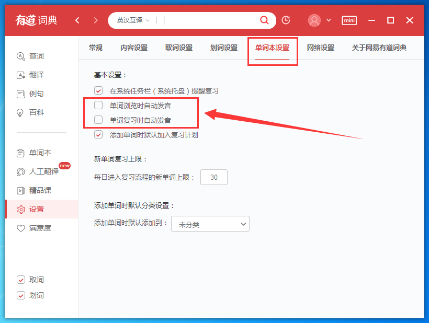Open the 翻译 translation panel
The height and width of the screenshot is (323, 429).
coord(21,74)
